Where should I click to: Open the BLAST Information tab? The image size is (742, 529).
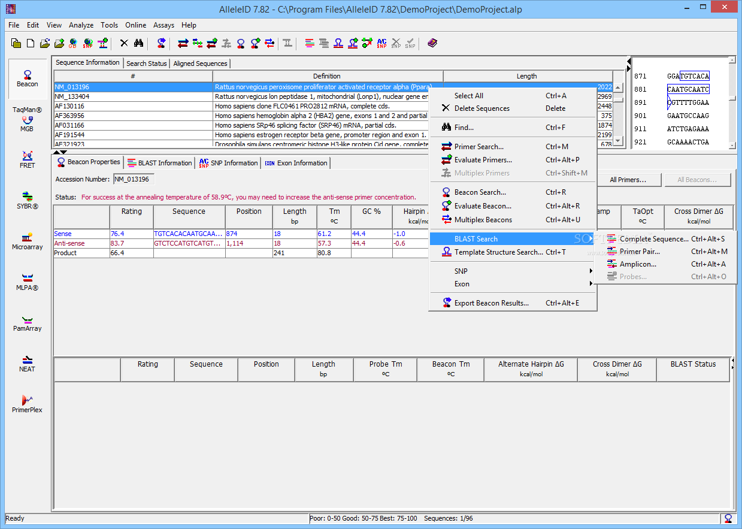160,163
